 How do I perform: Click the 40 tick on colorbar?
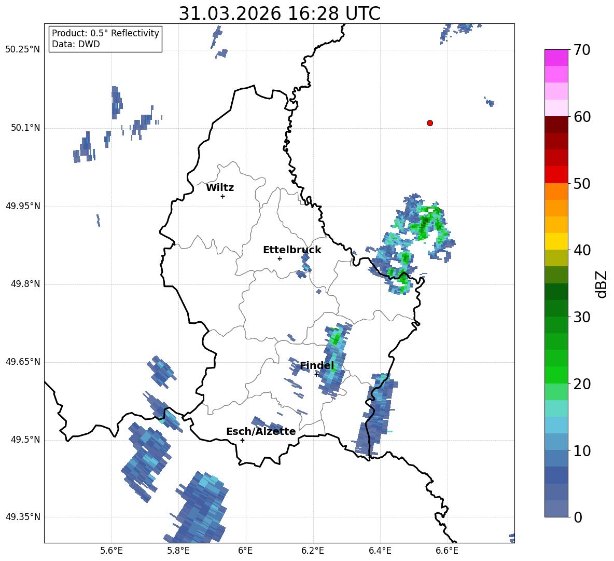[x=582, y=250]
